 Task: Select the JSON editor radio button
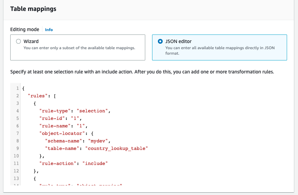tap(160, 41)
